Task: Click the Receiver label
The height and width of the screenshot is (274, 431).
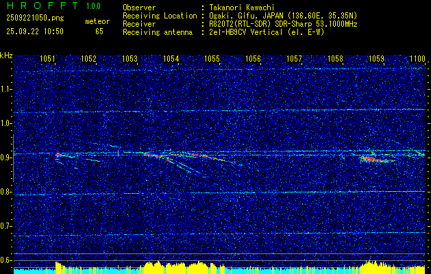Action: [x=139, y=24]
